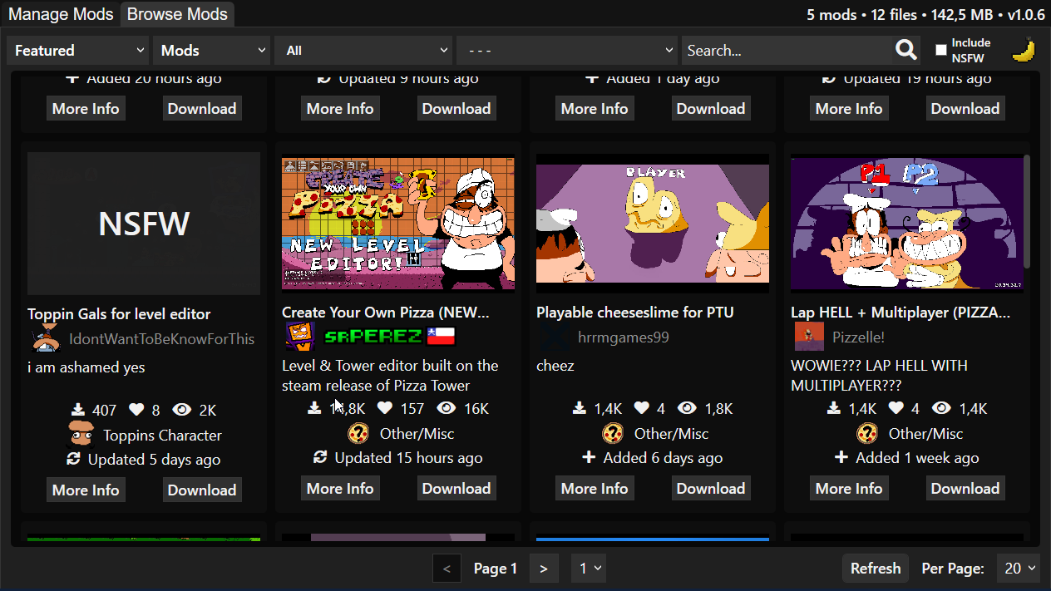1051x591 pixels.
Task: Click the IdontWantToBeKnowForThis author avatar
Action: tap(45, 338)
